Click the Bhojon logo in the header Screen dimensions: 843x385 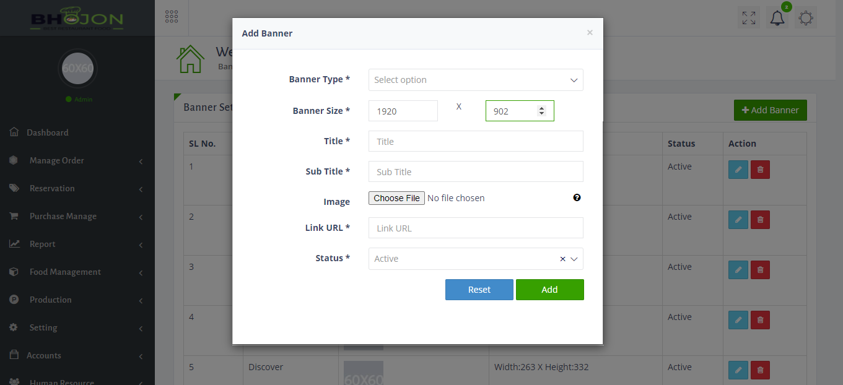[77, 17]
